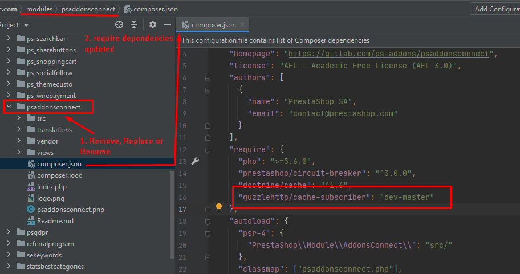Expand the vendor folder

click(19, 141)
